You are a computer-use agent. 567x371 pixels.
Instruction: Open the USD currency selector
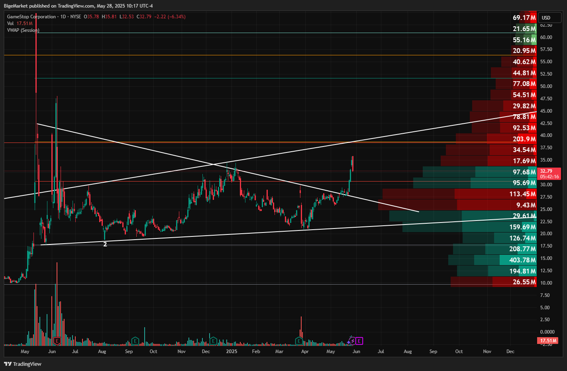[x=549, y=18]
